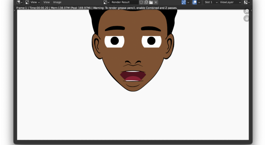Click the pan hand gizmo
Viewport: 266px width, 145px height.
coord(246,18)
